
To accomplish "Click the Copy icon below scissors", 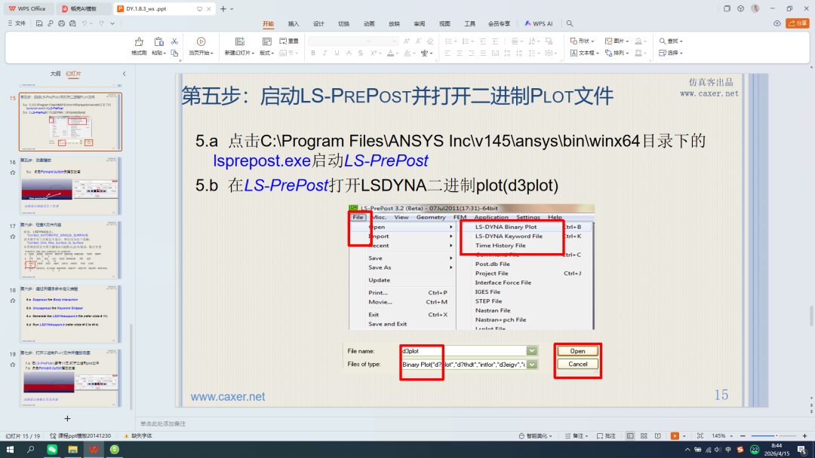I will (174, 53).
